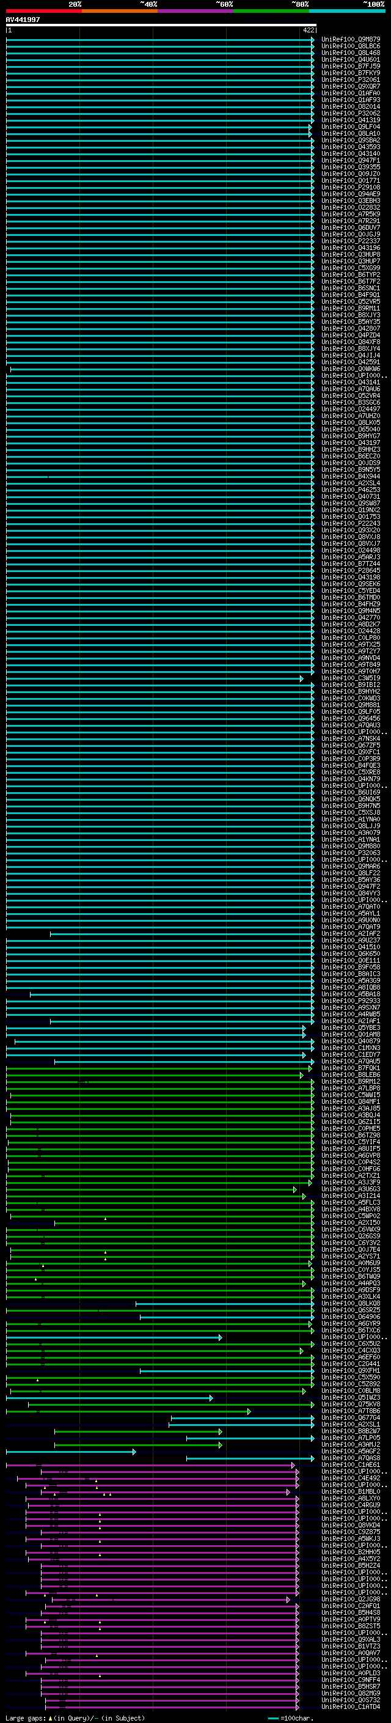Select the AV441997 query label
The height and width of the screenshot is (1723, 391).
point(23,20)
